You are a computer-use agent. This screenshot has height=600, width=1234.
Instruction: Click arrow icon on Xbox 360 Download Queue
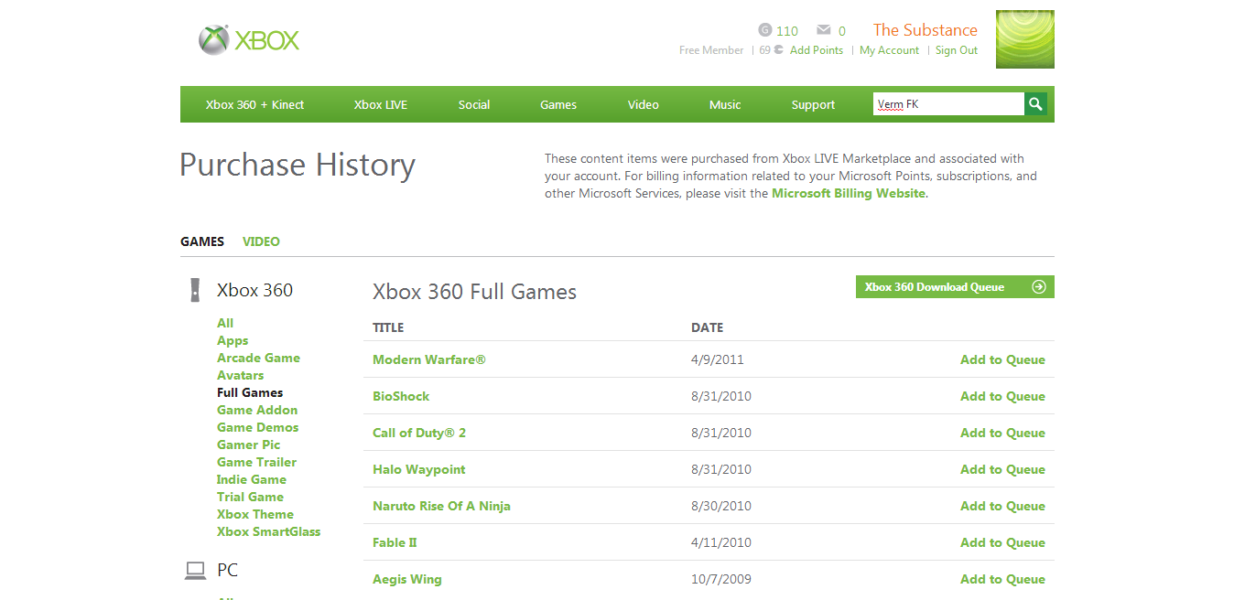click(1038, 287)
